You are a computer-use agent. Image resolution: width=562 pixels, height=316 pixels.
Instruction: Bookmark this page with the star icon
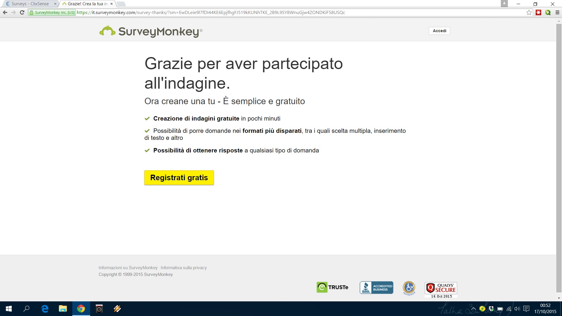[x=529, y=12]
